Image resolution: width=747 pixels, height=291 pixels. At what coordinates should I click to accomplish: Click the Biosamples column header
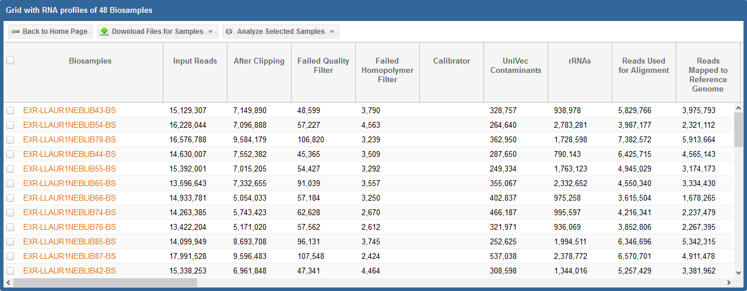point(90,61)
